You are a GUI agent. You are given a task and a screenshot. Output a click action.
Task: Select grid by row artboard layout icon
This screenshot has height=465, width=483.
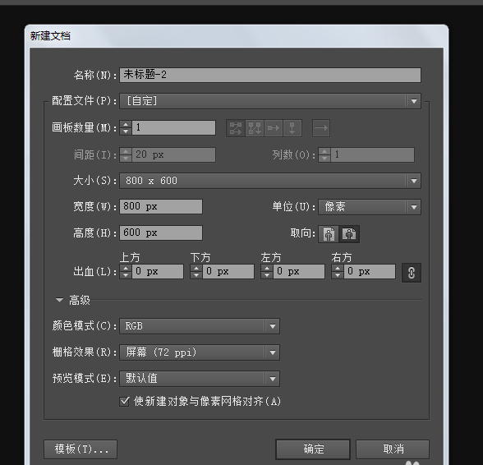[x=236, y=128]
